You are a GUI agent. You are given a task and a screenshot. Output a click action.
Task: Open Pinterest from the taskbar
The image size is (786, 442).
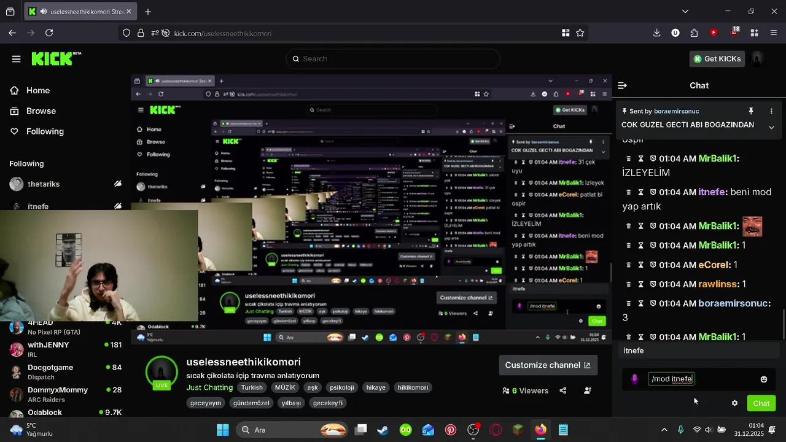451,430
